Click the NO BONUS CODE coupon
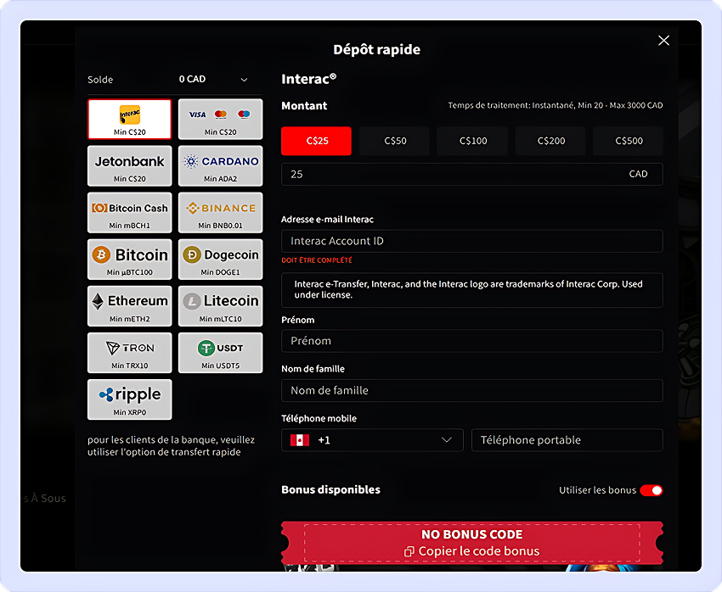The image size is (722, 592). [472, 543]
